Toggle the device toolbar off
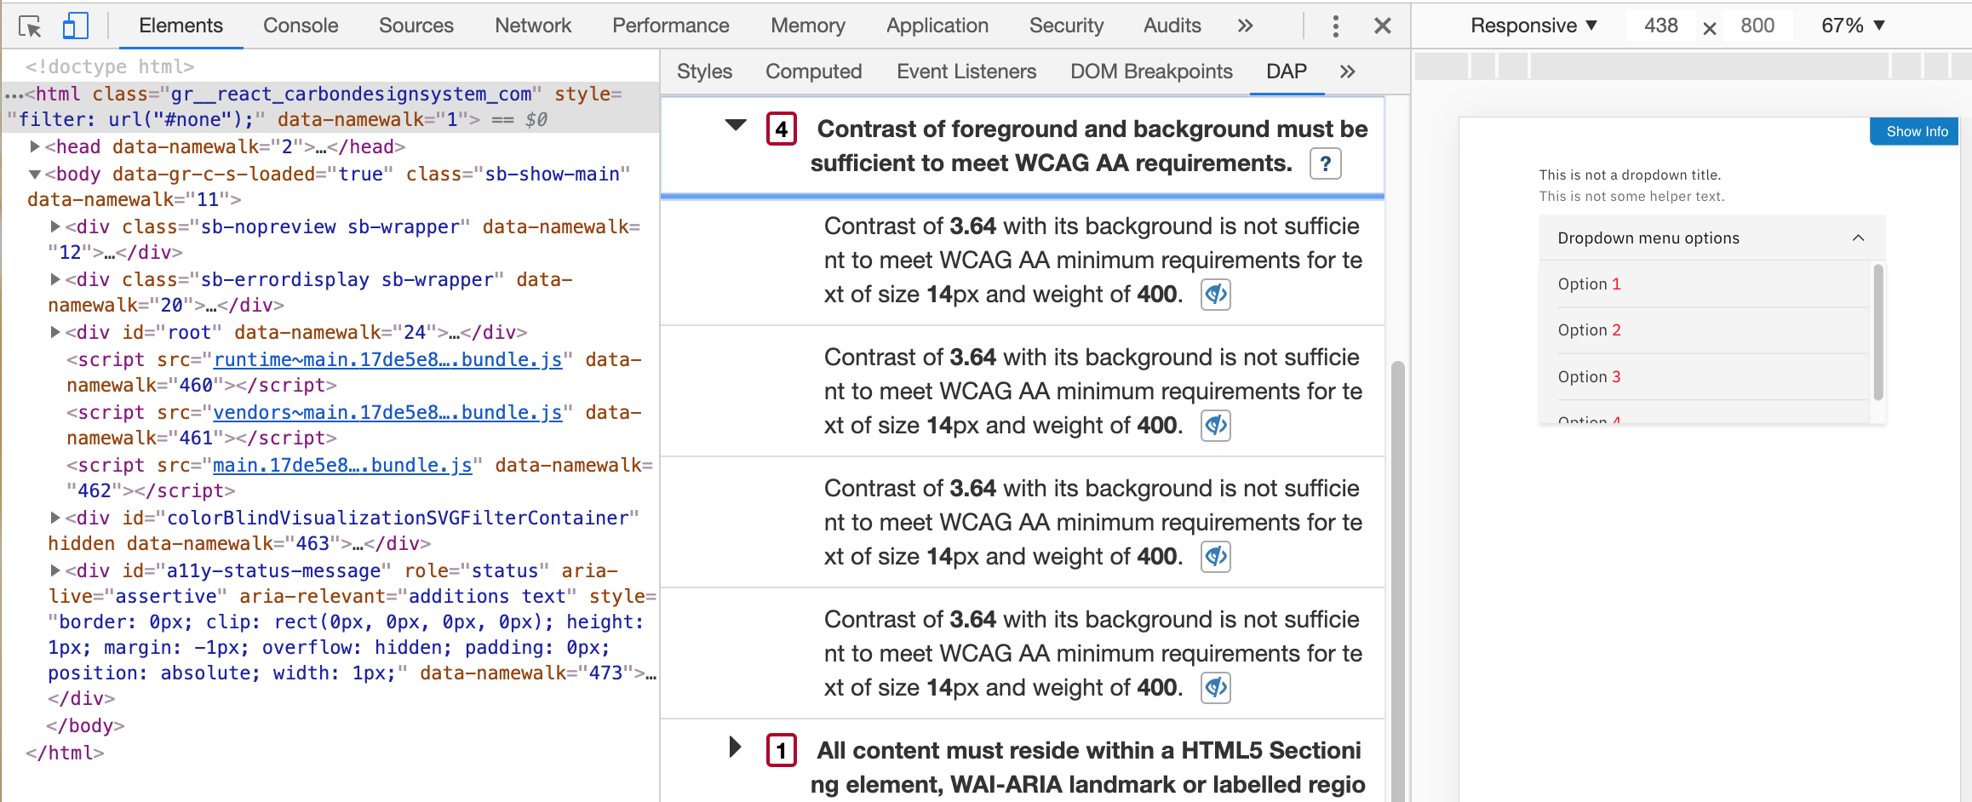The image size is (1972, 802). coord(76,25)
